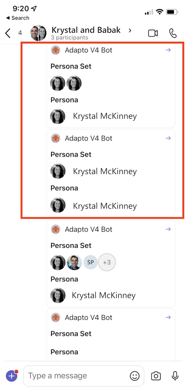Open the emoji picker in message box

point(135,376)
